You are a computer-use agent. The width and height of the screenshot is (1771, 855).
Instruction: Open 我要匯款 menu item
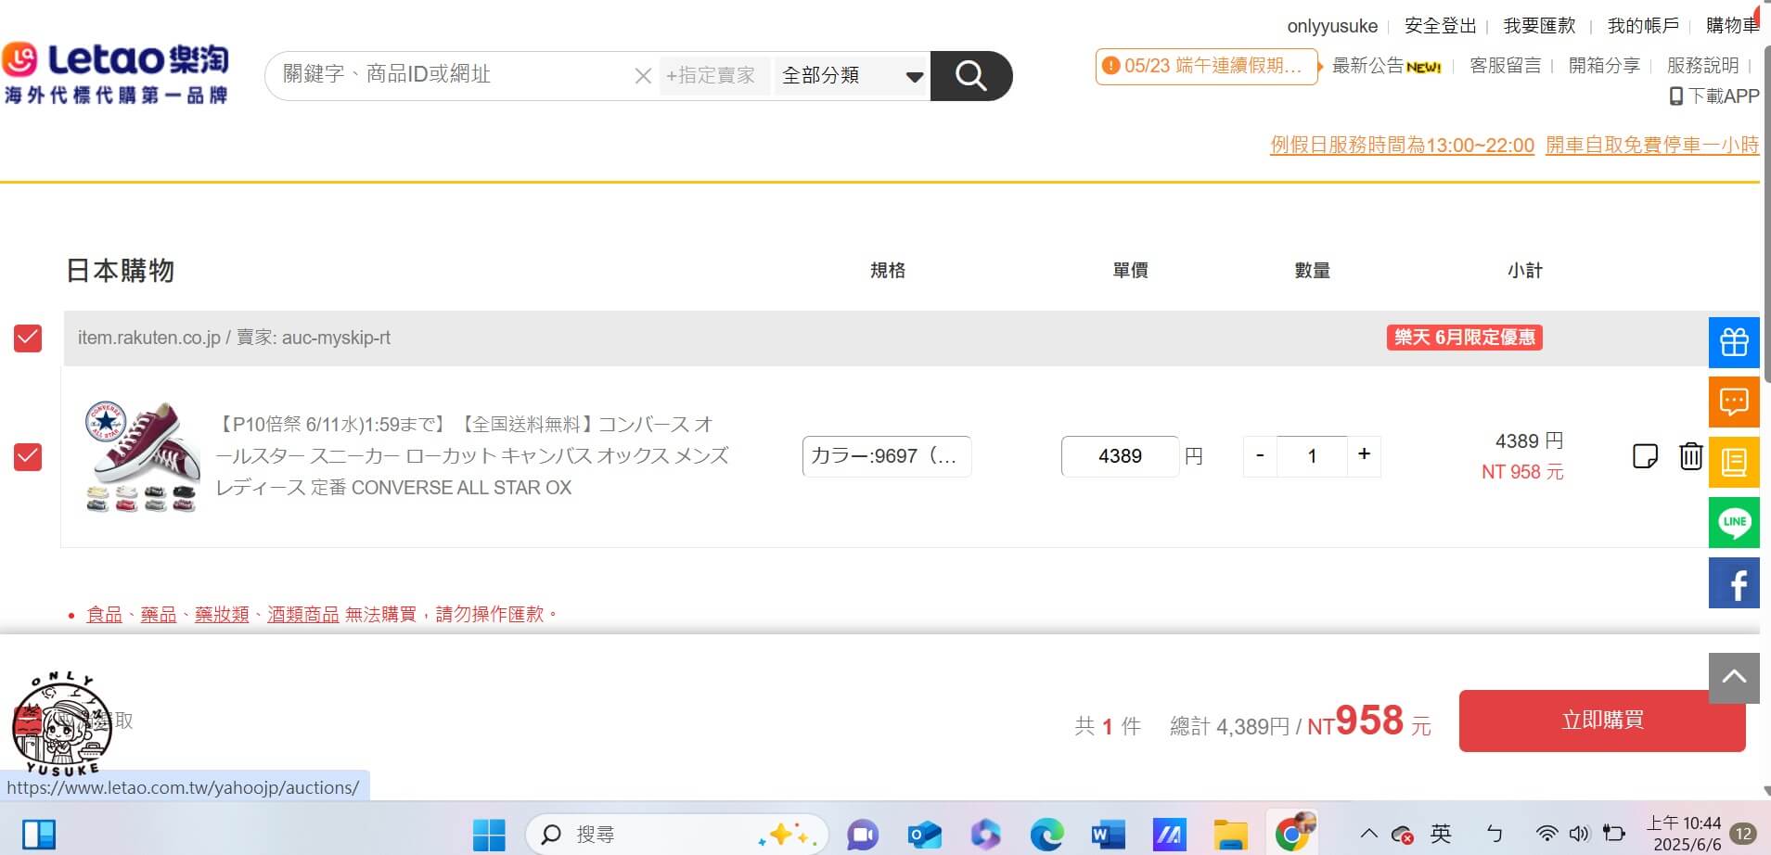[x=1539, y=26]
